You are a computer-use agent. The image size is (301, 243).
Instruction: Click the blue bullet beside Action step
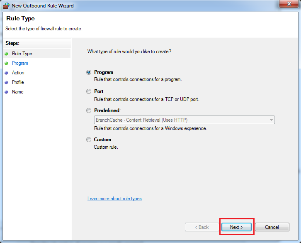(x=6, y=73)
